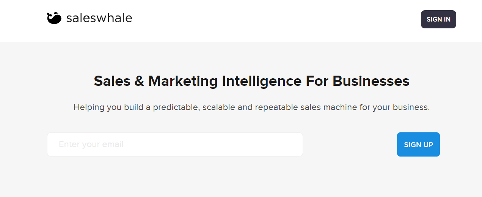Click the Sales & Marketing Intelligence headline
482x197 pixels.
coord(251,81)
